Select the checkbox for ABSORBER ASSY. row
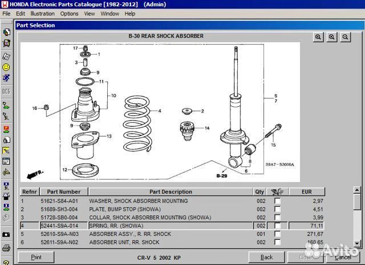 point(278,234)
